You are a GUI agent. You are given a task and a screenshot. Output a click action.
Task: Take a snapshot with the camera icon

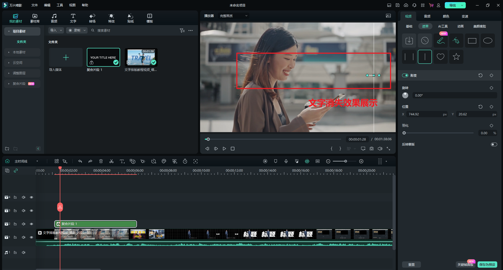pos(372,149)
